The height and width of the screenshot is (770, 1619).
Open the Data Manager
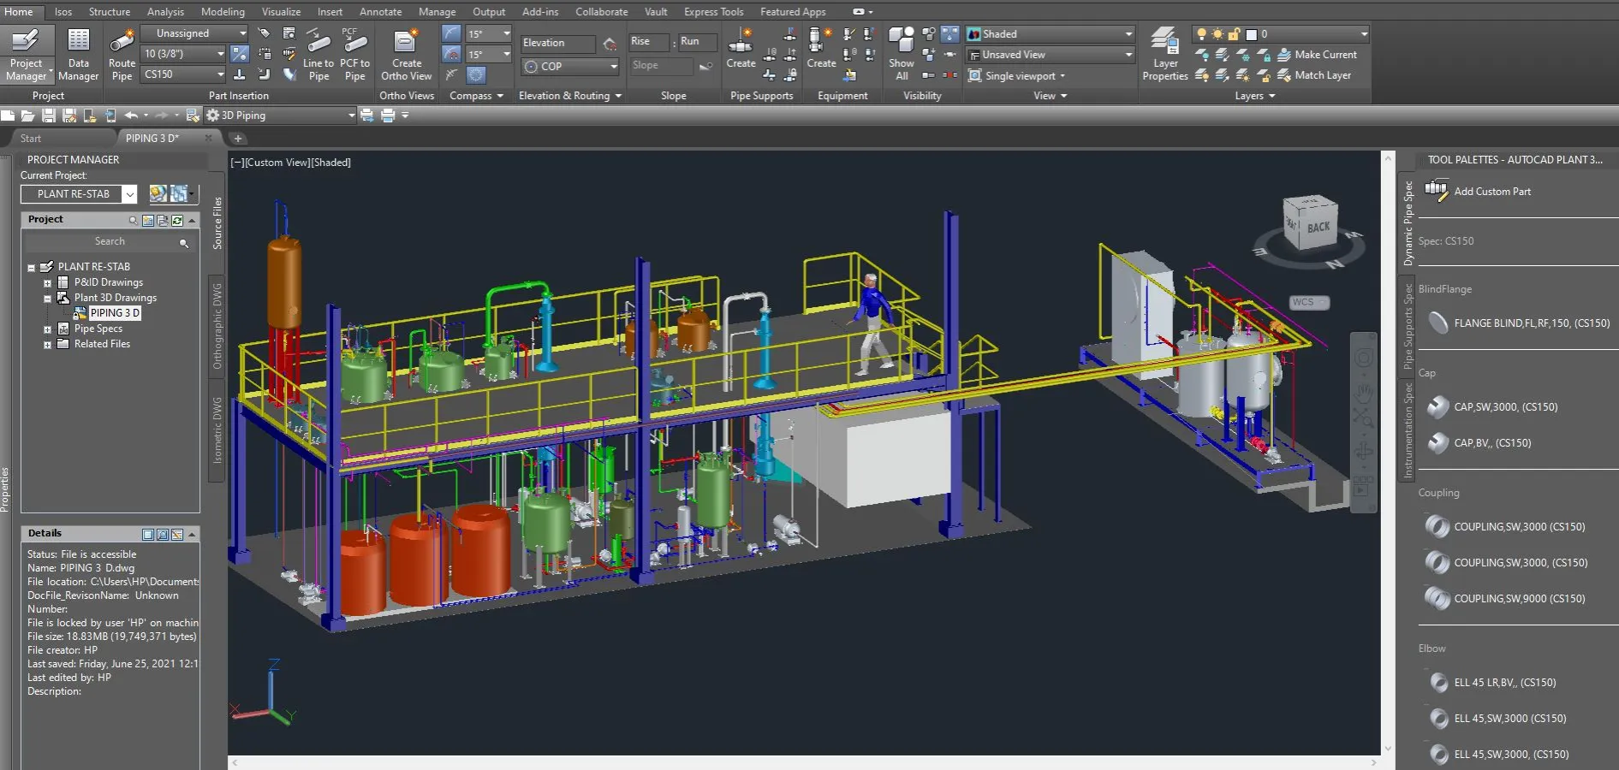click(78, 55)
